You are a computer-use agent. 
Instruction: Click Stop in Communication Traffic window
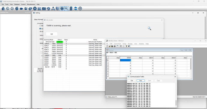141,81
